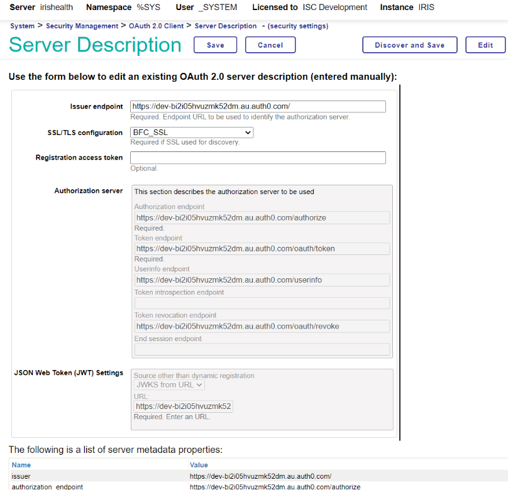Click Discover and Save button
The image size is (508, 490).
point(409,45)
